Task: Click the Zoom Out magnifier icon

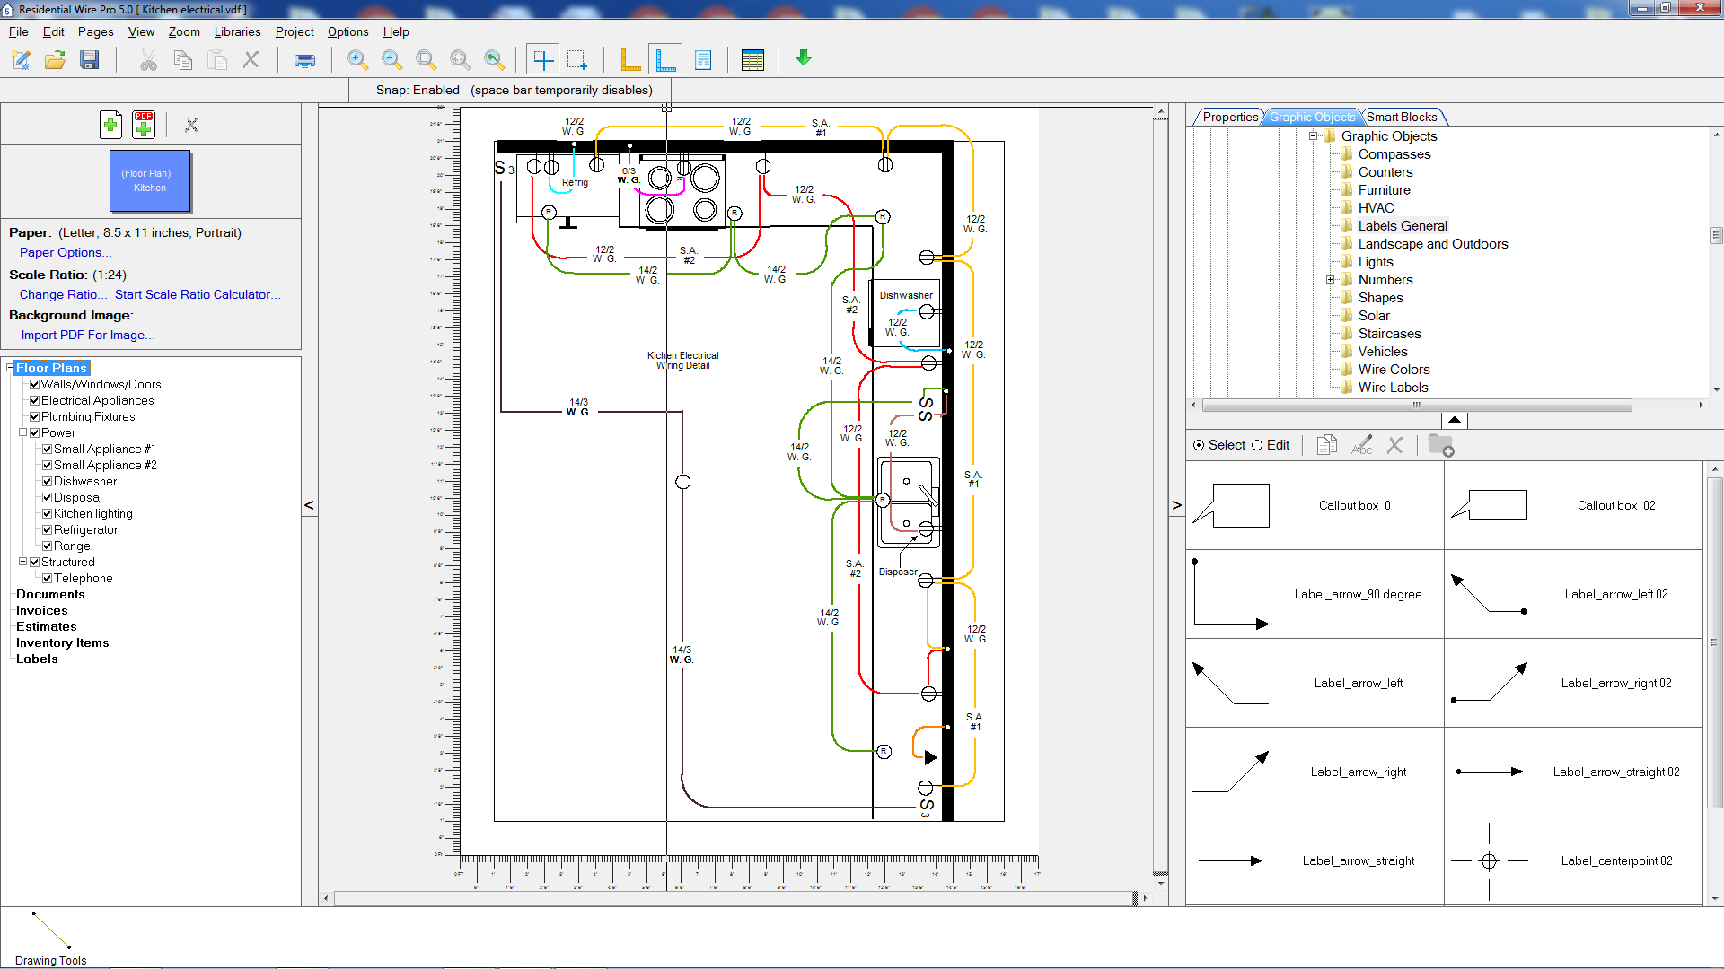Action: tap(391, 60)
